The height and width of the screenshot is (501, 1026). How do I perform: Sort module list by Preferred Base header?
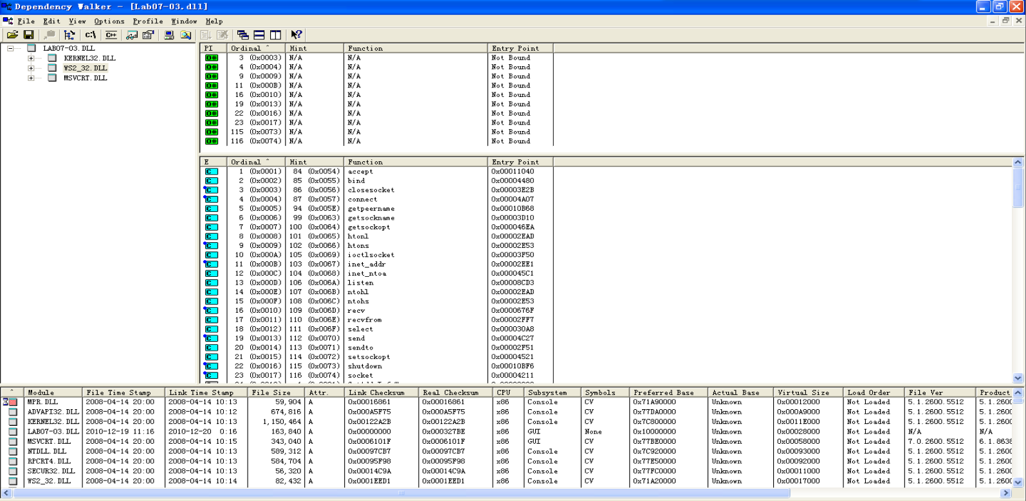click(668, 392)
